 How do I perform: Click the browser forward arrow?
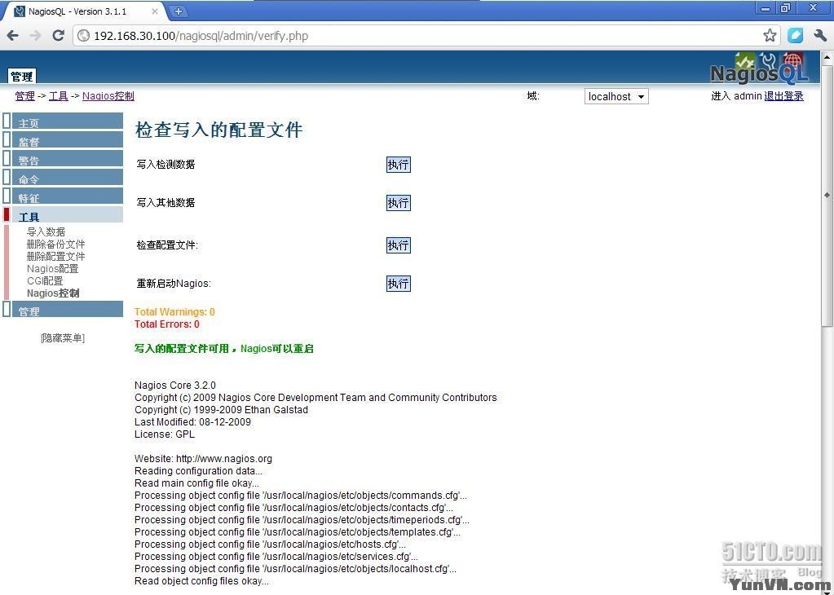35,36
